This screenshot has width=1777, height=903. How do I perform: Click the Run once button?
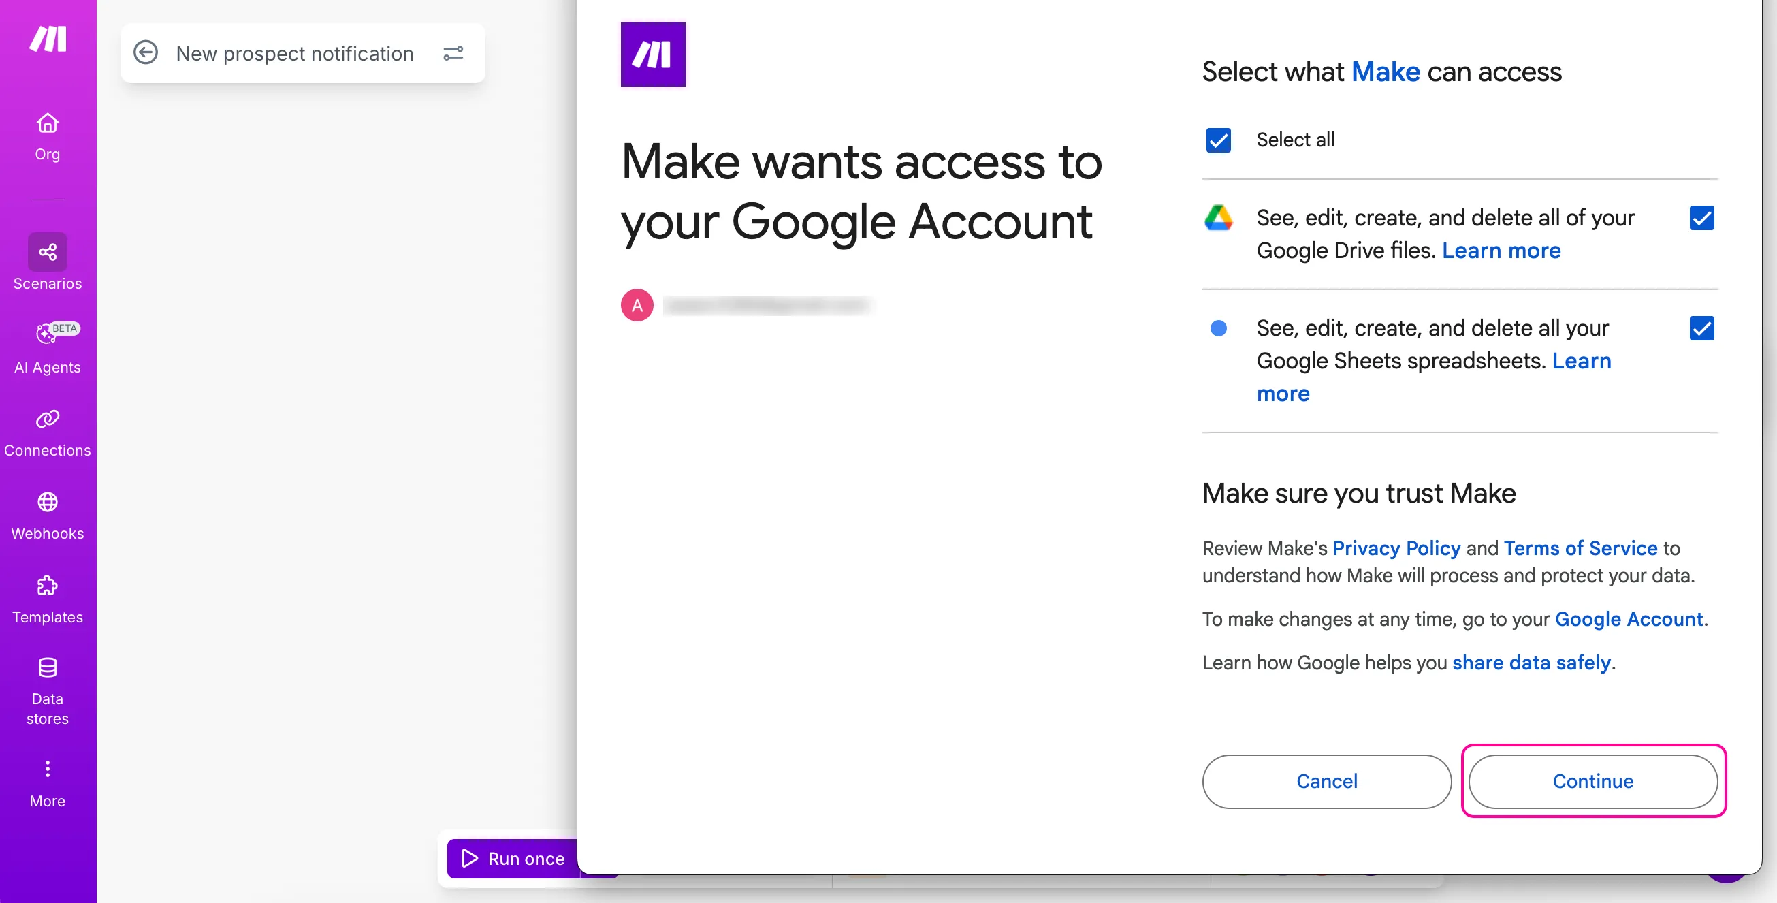point(513,859)
